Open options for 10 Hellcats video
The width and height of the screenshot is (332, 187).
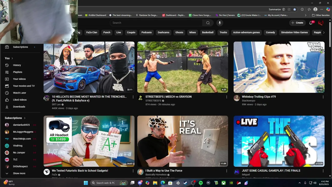pyautogui.click(x=133, y=97)
